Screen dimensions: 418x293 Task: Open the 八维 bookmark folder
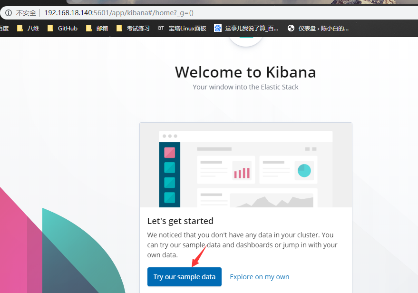(x=28, y=28)
